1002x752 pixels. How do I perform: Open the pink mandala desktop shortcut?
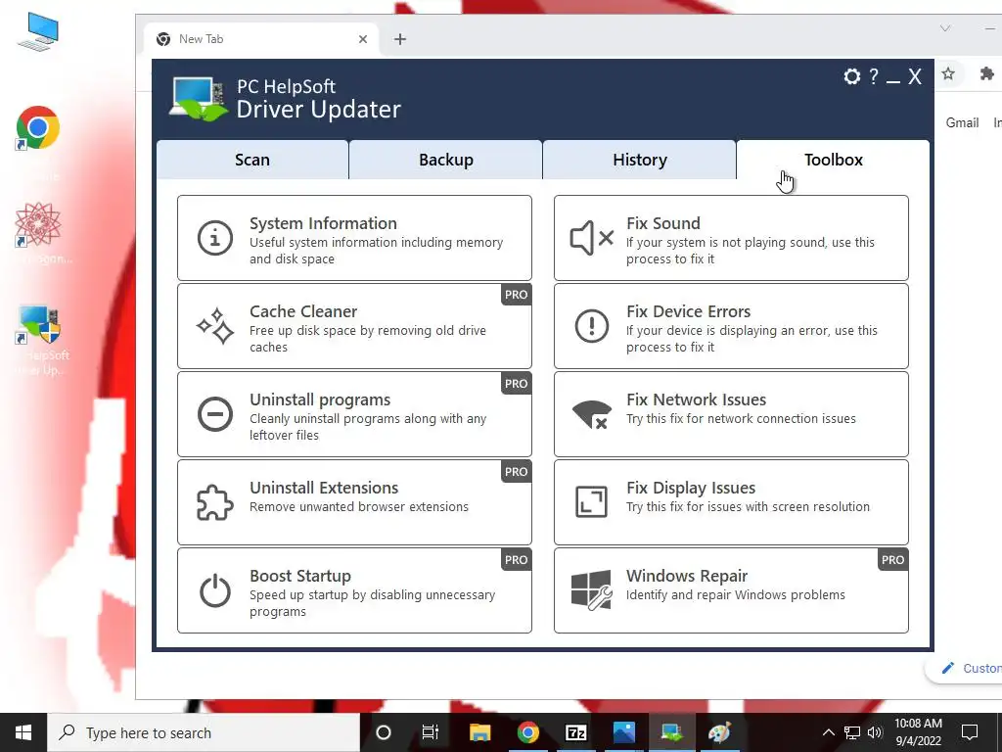click(38, 224)
